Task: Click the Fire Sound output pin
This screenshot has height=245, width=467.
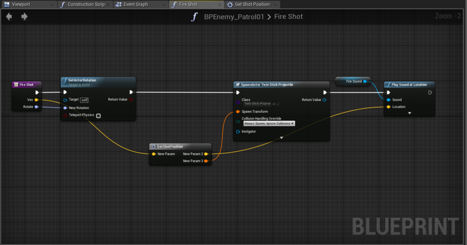Action: click(365, 82)
